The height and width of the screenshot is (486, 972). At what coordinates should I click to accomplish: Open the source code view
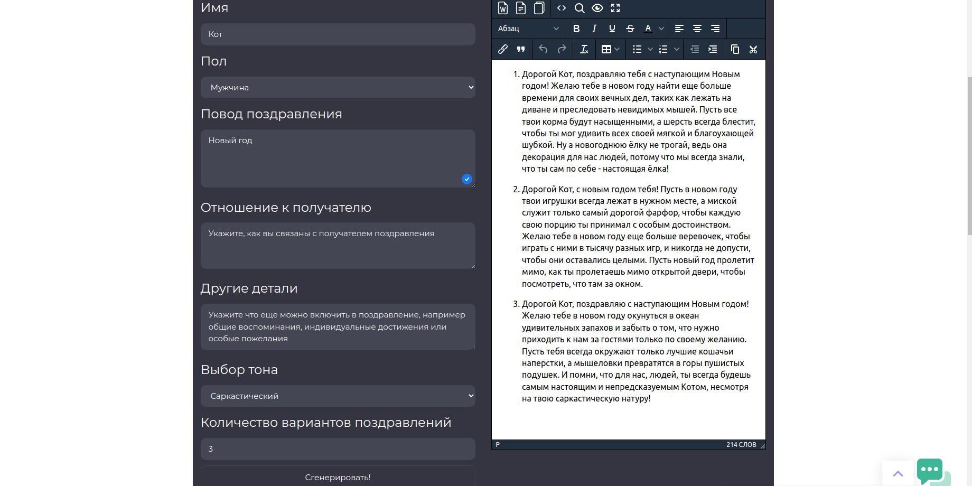(x=562, y=8)
